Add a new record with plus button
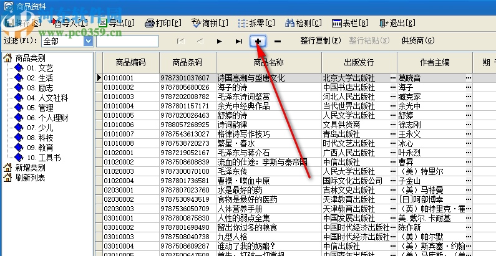Screen dimensions: 496x256 (258, 41)
